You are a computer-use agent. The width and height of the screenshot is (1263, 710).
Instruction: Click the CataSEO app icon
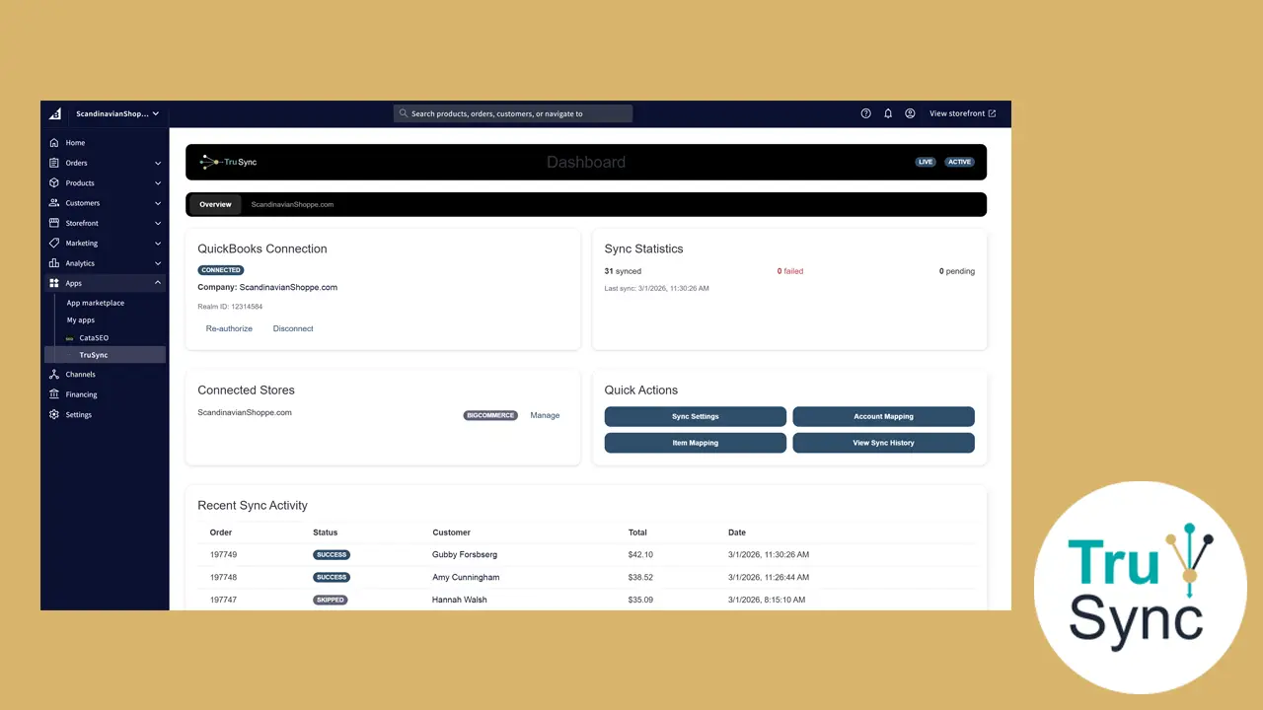coord(70,338)
